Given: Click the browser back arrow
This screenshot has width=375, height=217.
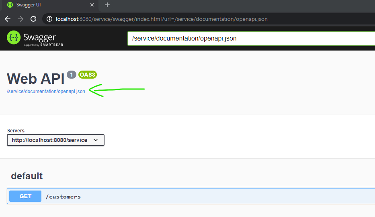Looking at the screenshot, I should click(x=8, y=19).
